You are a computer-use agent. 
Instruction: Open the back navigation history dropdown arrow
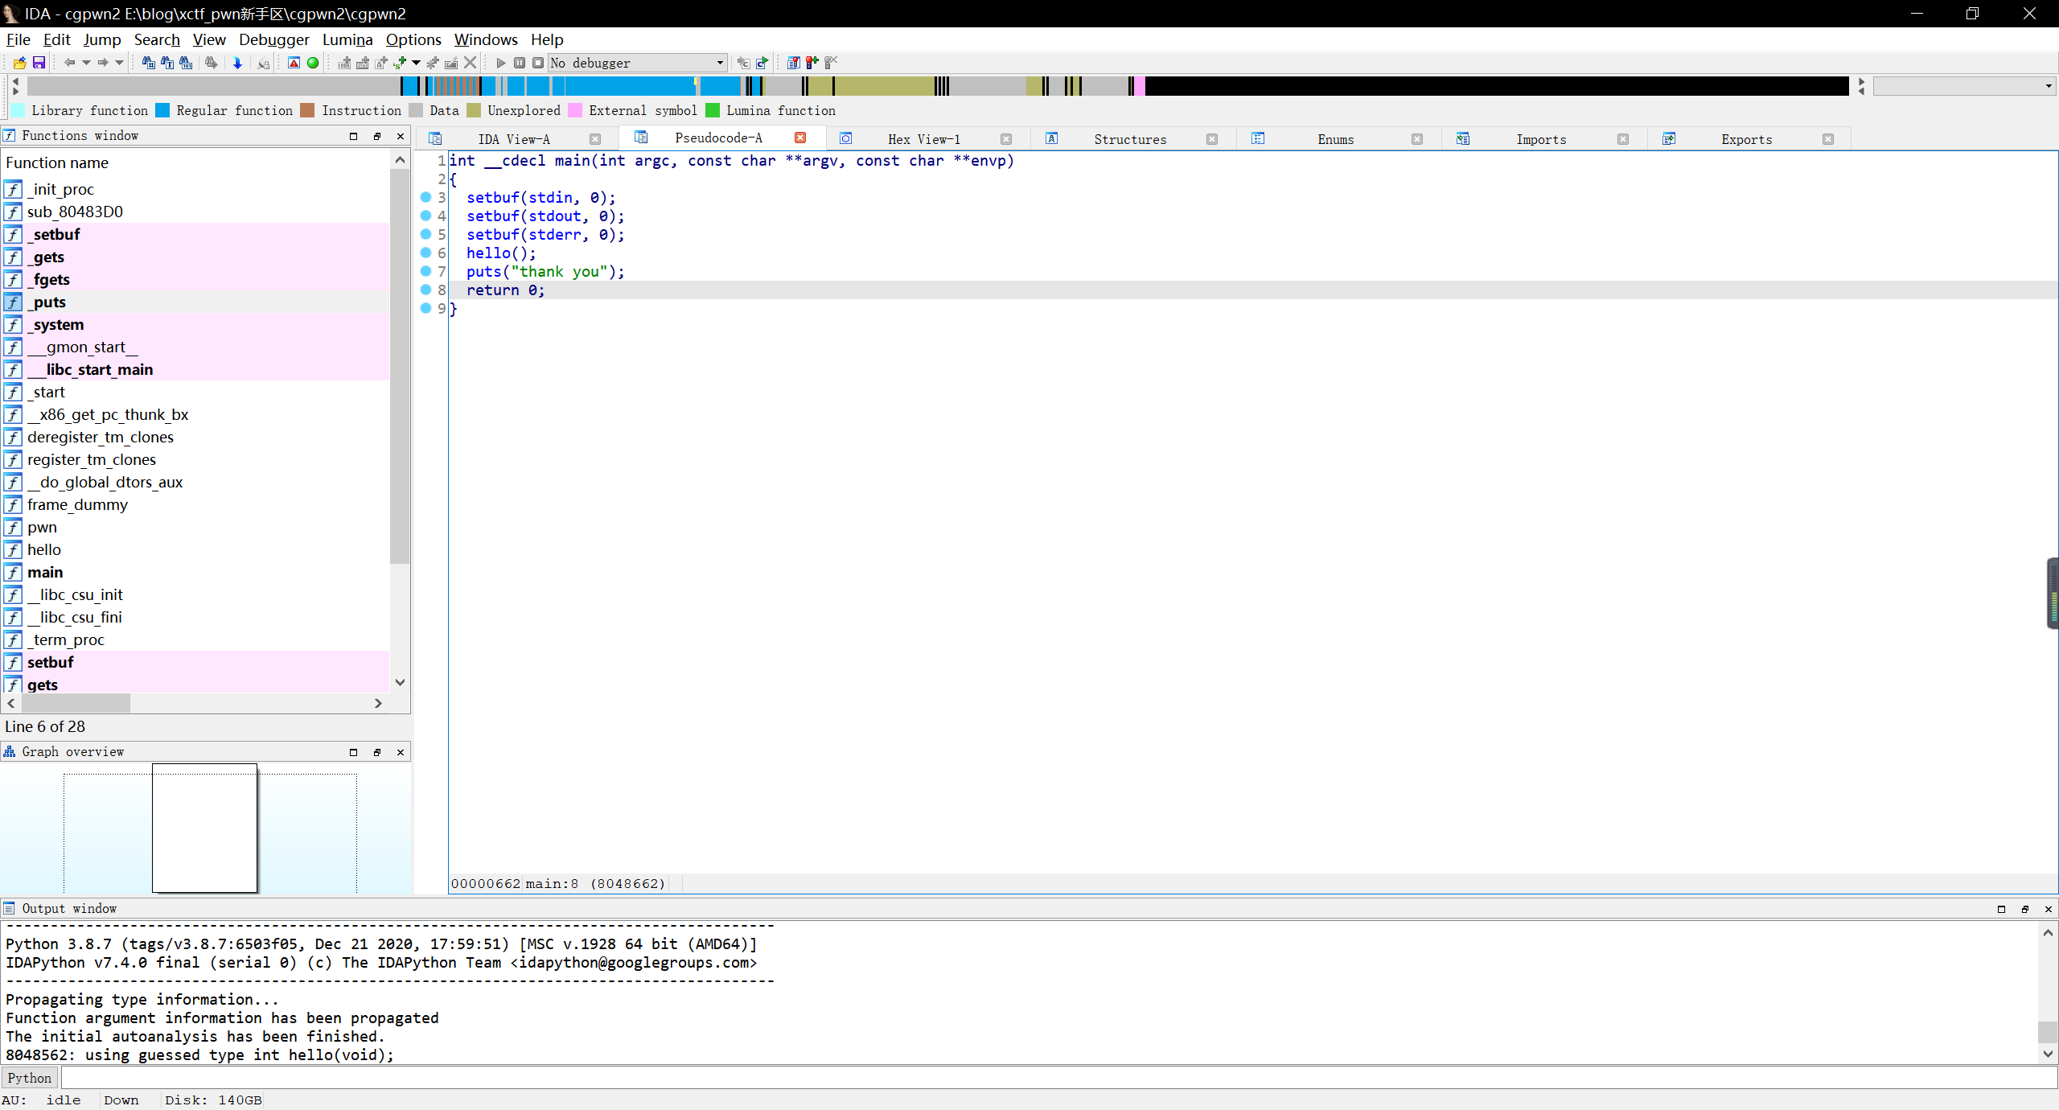point(86,63)
